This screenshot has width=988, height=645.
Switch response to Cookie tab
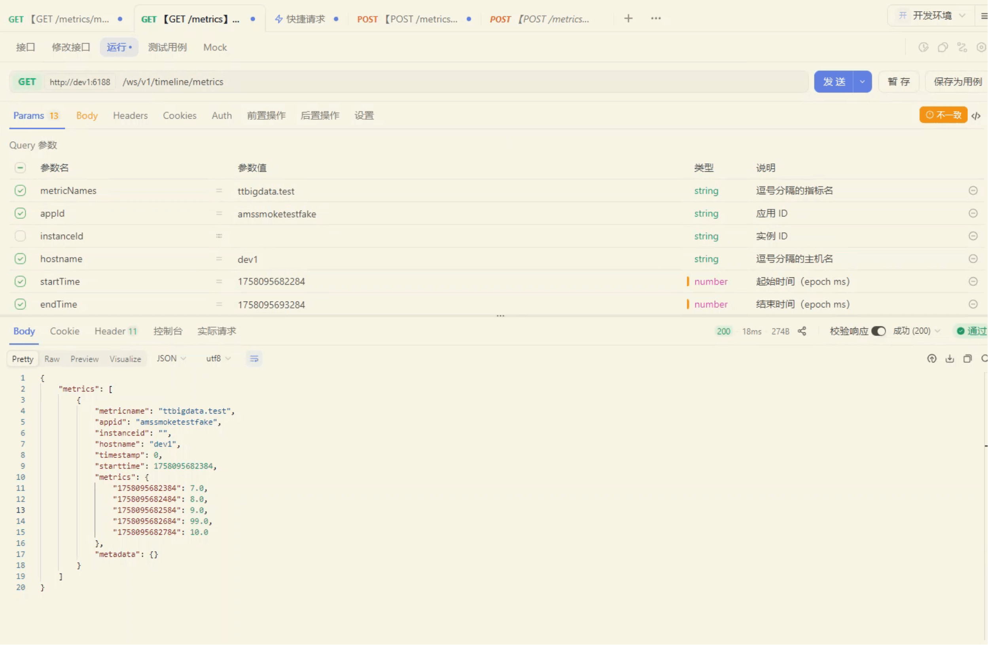pyautogui.click(x=64, y=331)
